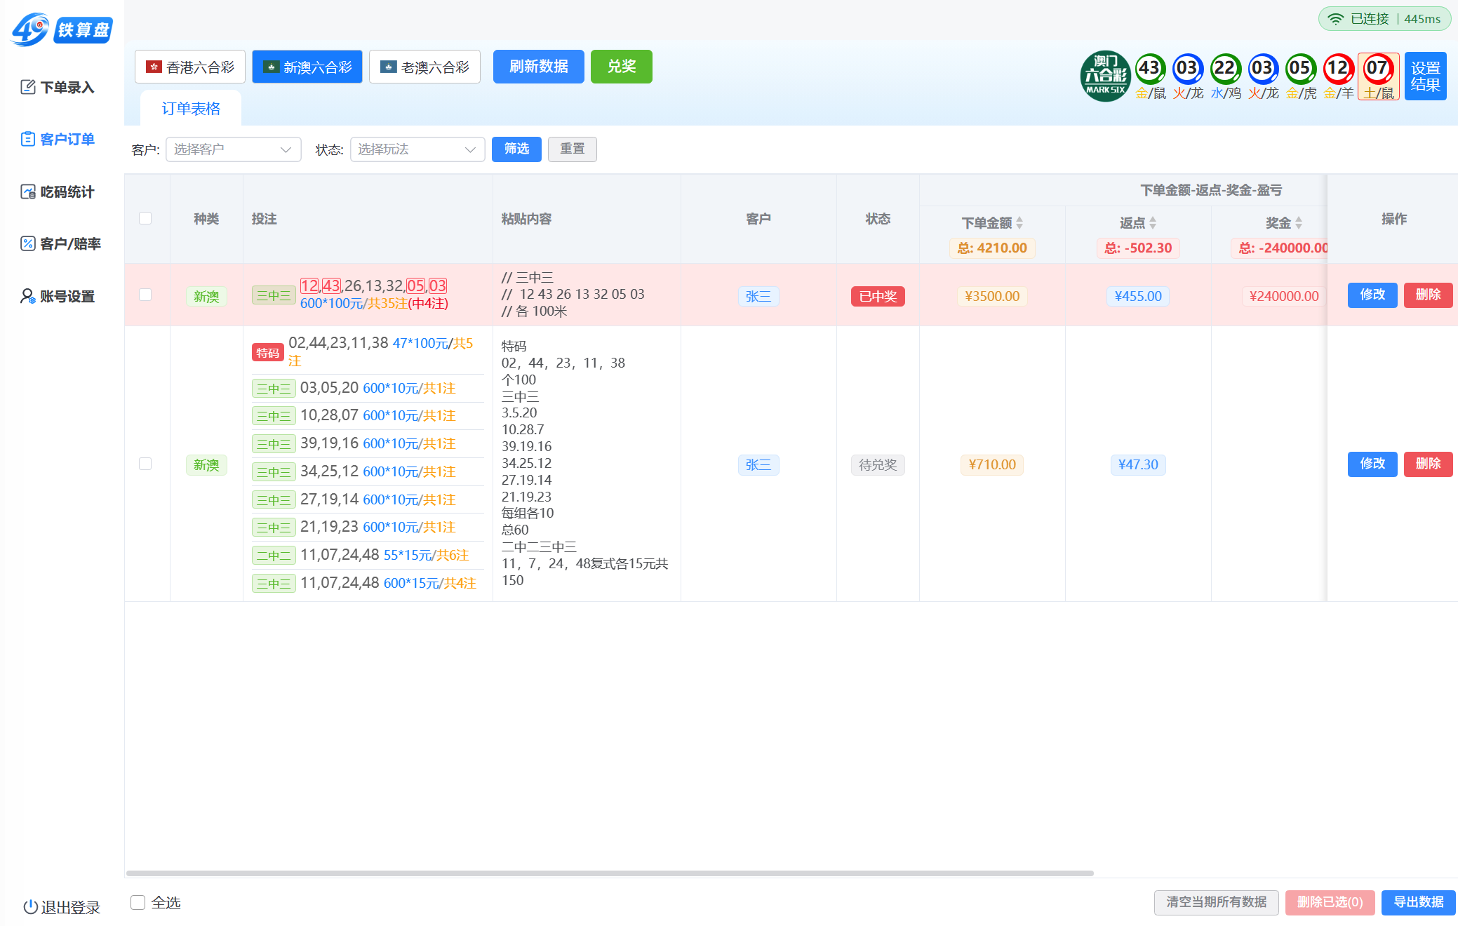Toggle the table header select-all checkbox
The height and width of the screenshot is (926, 1458).
pos(145,218)
